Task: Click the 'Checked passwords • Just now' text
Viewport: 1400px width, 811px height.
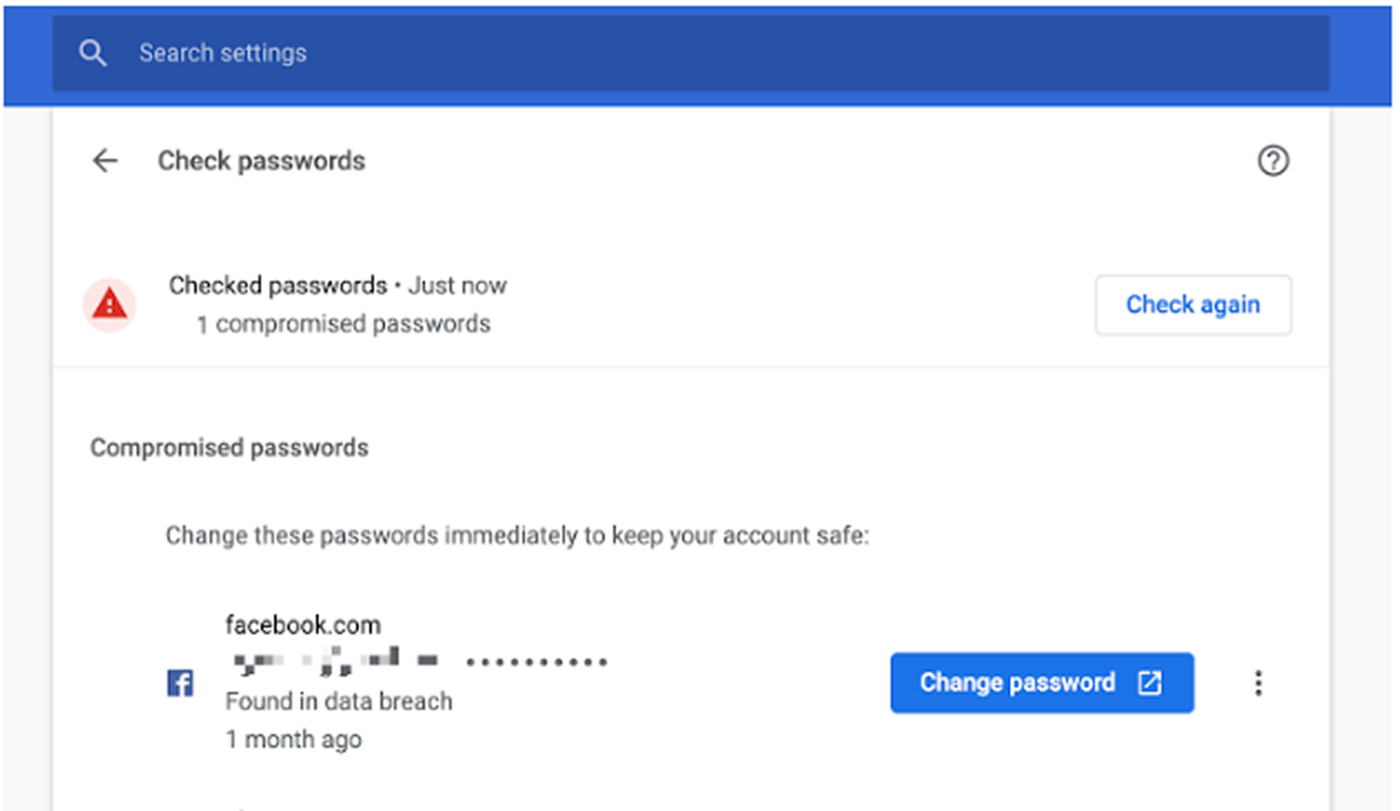Action: (338, 285)
